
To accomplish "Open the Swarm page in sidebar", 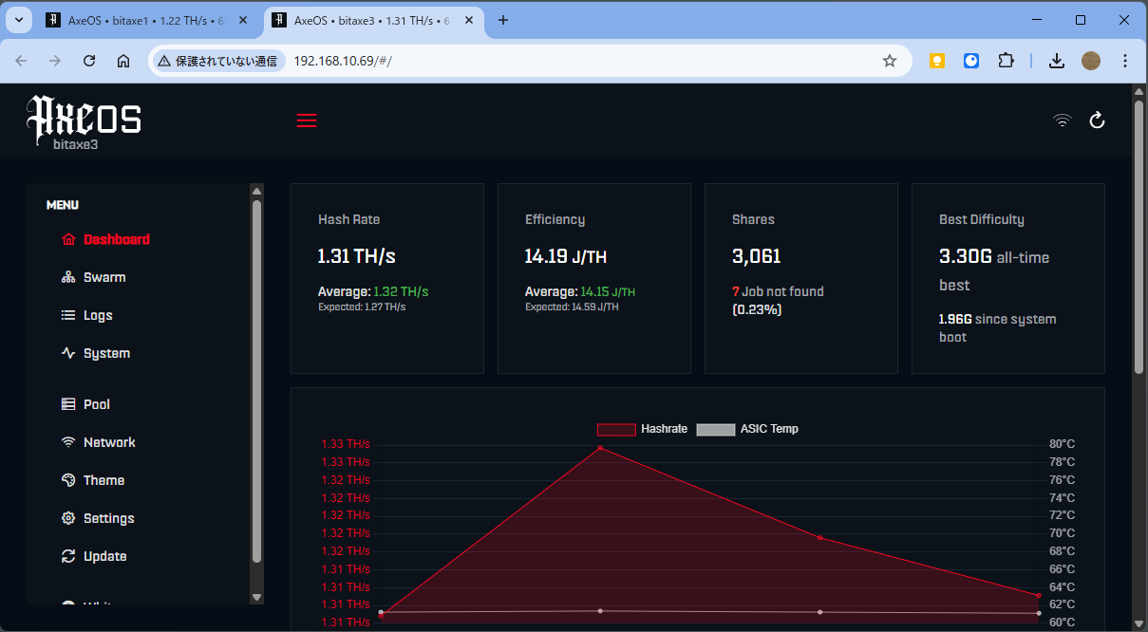I will [x=104, y=277].
